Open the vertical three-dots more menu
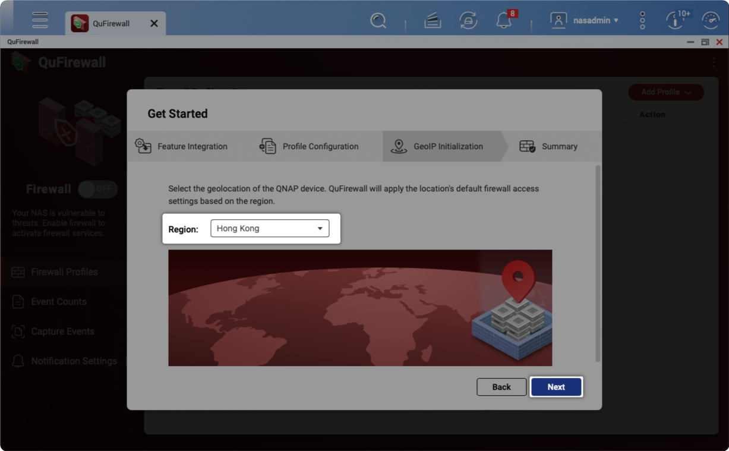This screenshot has height=451, width=729. click(642, 20)
